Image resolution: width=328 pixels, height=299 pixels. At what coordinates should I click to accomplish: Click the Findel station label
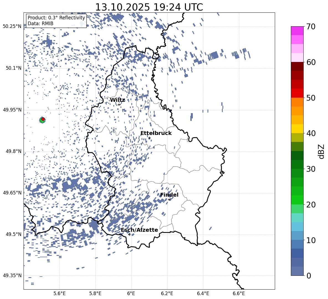(169, 195)
